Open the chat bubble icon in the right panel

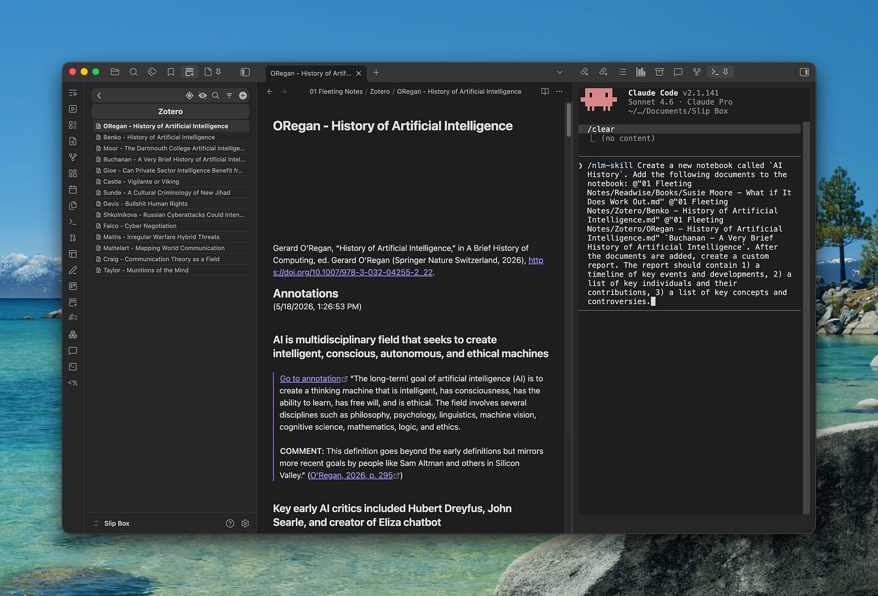click(x=678, y=72)
